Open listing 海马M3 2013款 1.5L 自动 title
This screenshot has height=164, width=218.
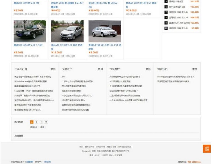(67, 47)
